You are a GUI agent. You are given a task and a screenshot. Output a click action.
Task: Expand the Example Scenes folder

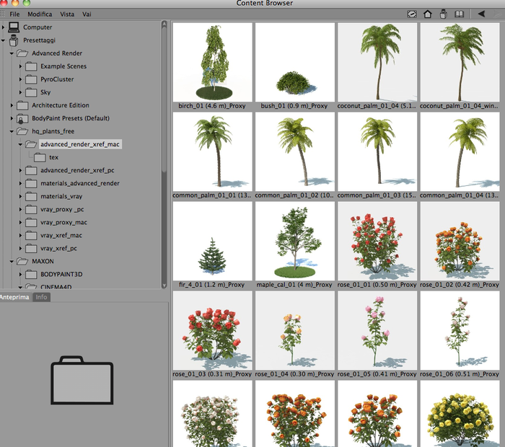coord(20,66)
